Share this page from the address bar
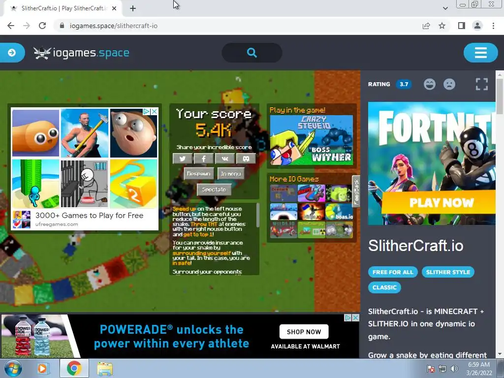This screenshot has width=504, height=378. (x=426, y=26)
